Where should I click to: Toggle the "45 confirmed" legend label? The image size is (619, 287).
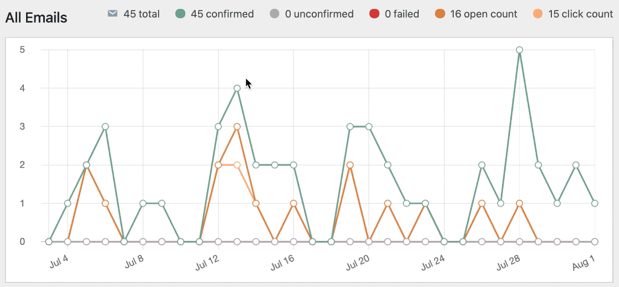[222, 14]
